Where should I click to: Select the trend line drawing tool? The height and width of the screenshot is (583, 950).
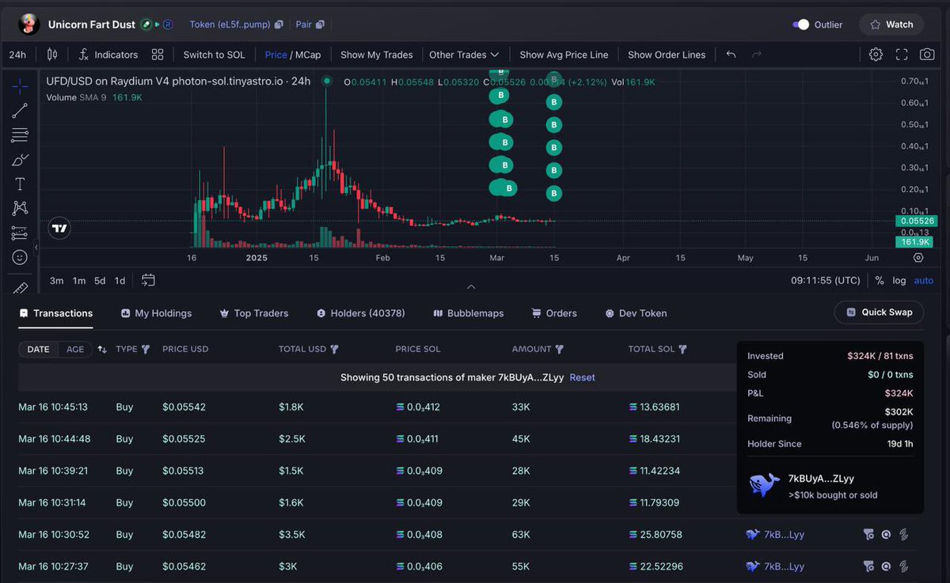click(20, 110)
